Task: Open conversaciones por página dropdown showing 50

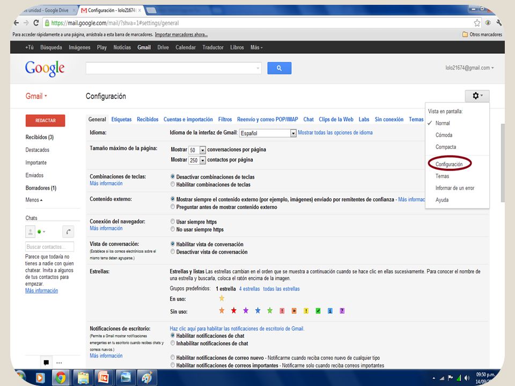Action: 197,150
